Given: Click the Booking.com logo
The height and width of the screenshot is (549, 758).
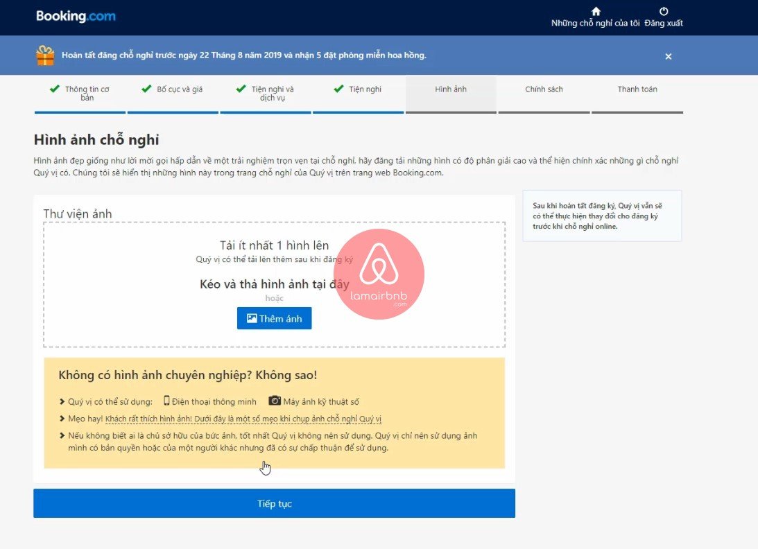Looking at the screenshot, I should pos(76,16).
